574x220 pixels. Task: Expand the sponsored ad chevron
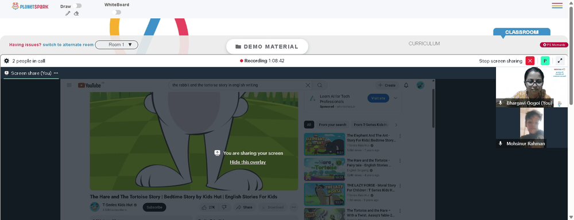coord(395,98)
